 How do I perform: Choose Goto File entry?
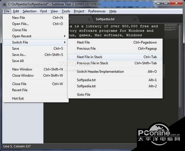click(115, 94)
